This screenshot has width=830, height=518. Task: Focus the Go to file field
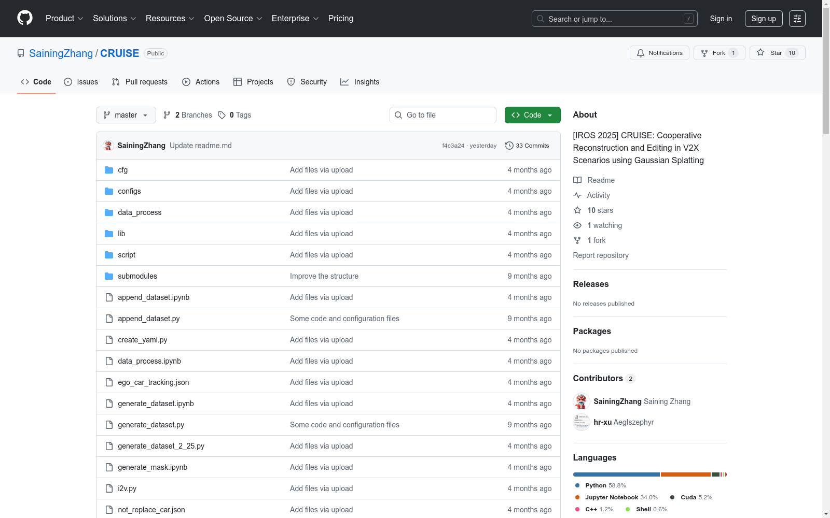click(443, 115)
